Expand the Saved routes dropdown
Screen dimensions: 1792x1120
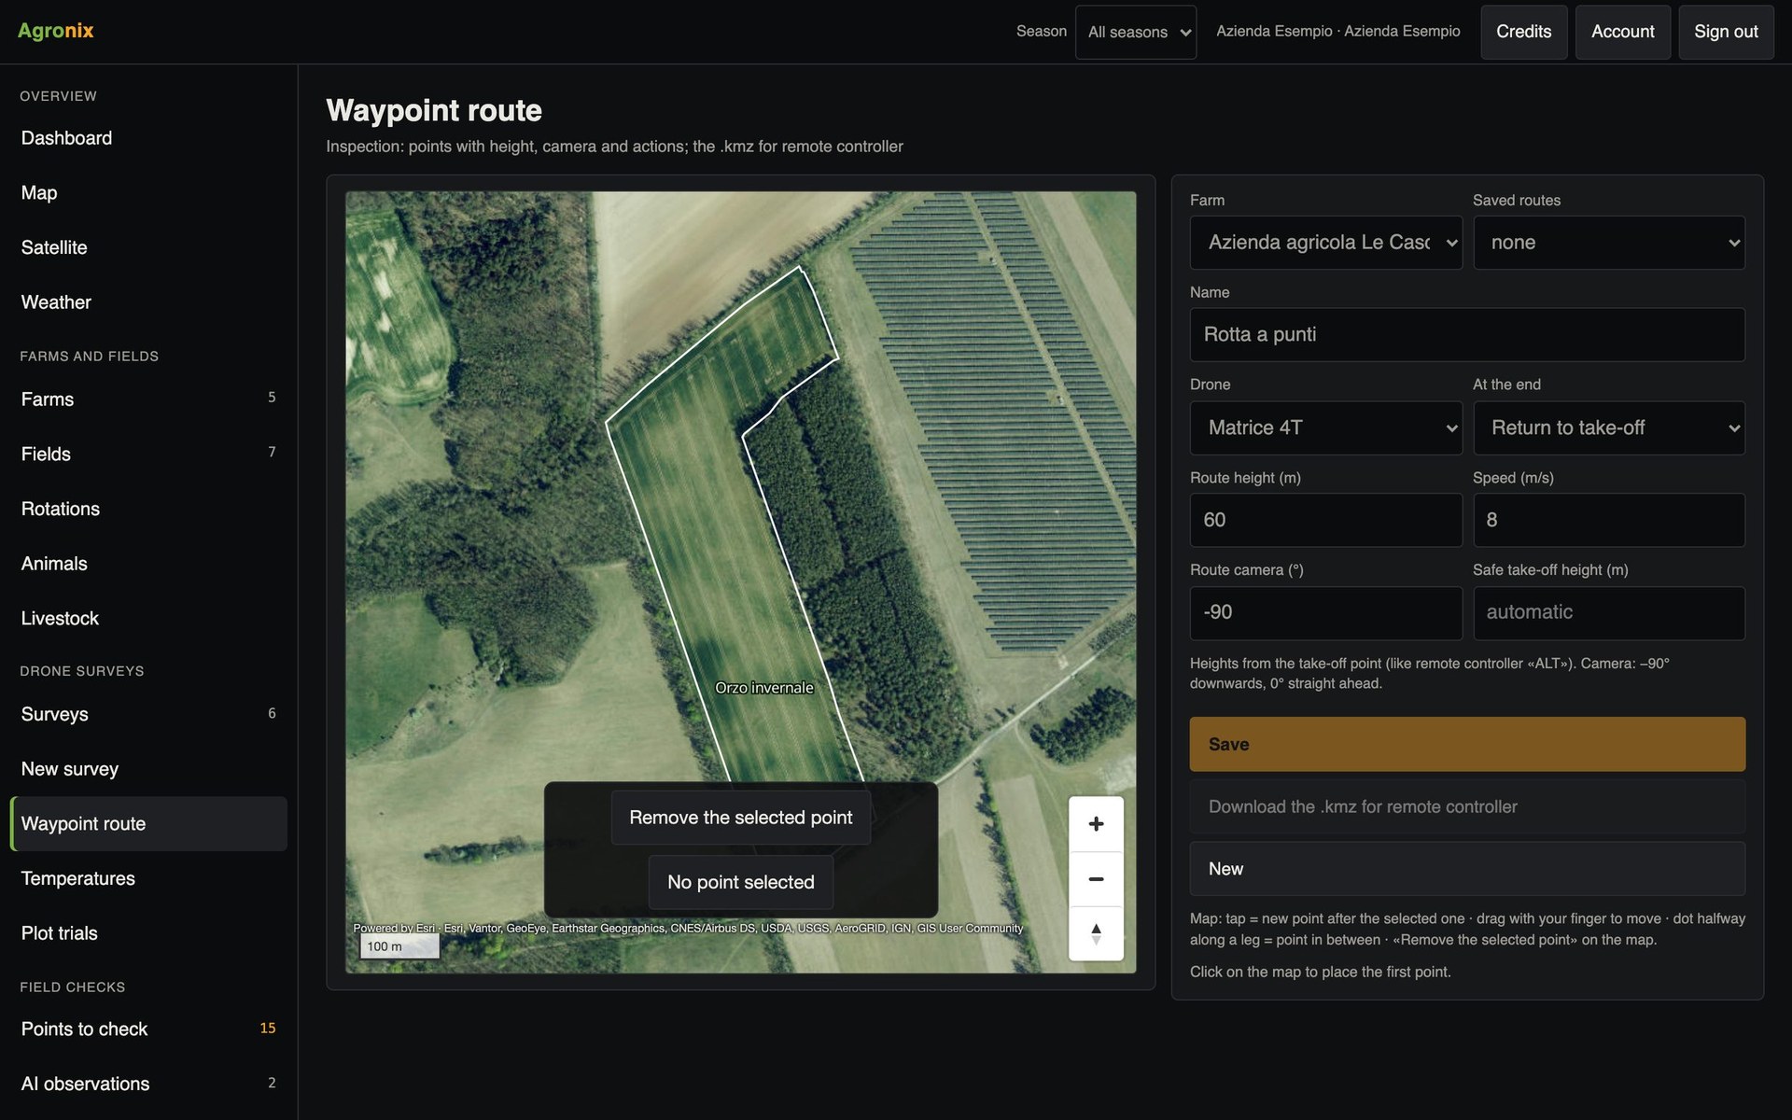[1609, 243]
